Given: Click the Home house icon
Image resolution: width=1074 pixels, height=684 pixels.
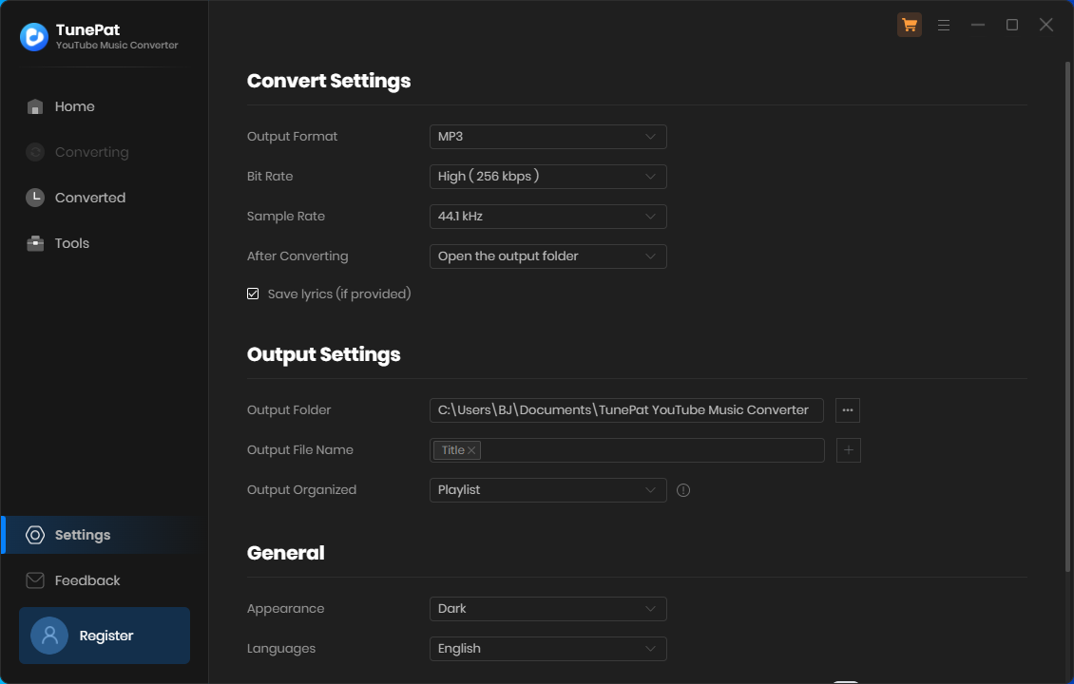Looking at the screenshot, I should point(35,106).
